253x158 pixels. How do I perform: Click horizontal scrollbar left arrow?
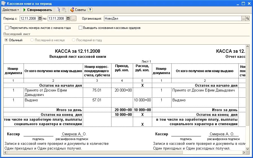(6, 152)
